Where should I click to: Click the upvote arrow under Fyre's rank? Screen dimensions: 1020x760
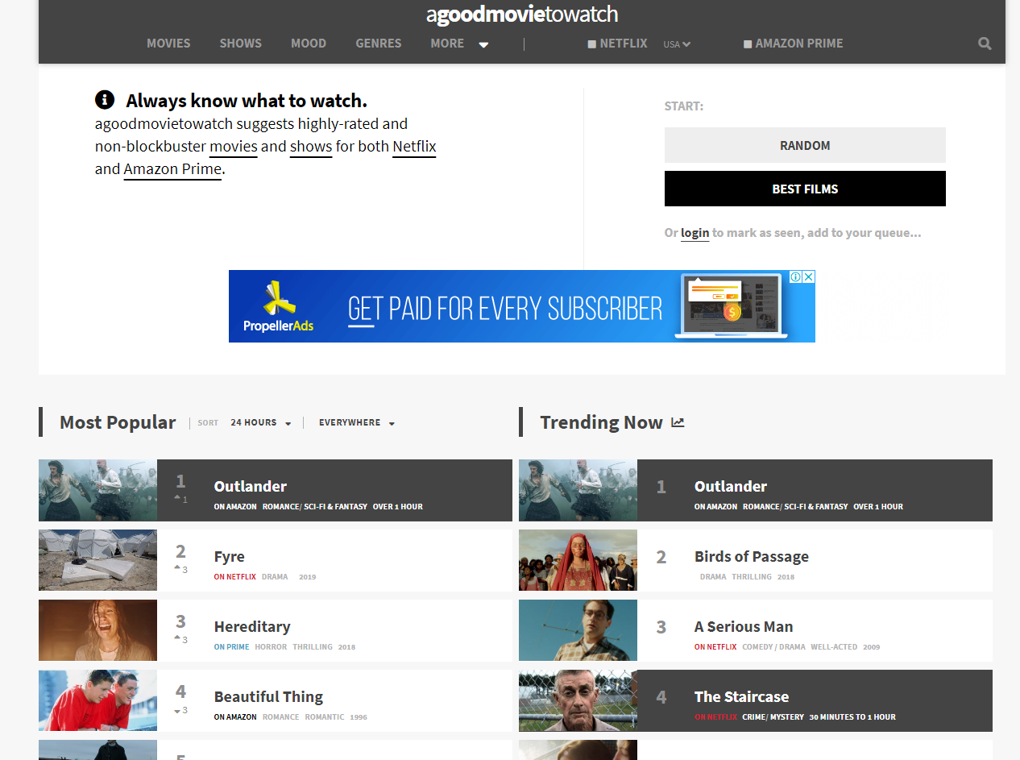pos(177,569)
